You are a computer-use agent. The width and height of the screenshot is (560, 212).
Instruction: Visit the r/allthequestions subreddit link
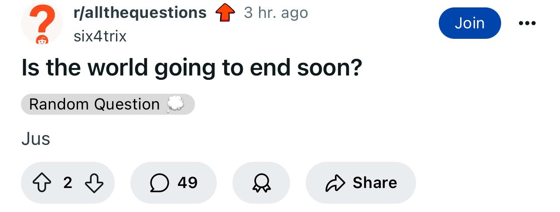click(140, 13)
